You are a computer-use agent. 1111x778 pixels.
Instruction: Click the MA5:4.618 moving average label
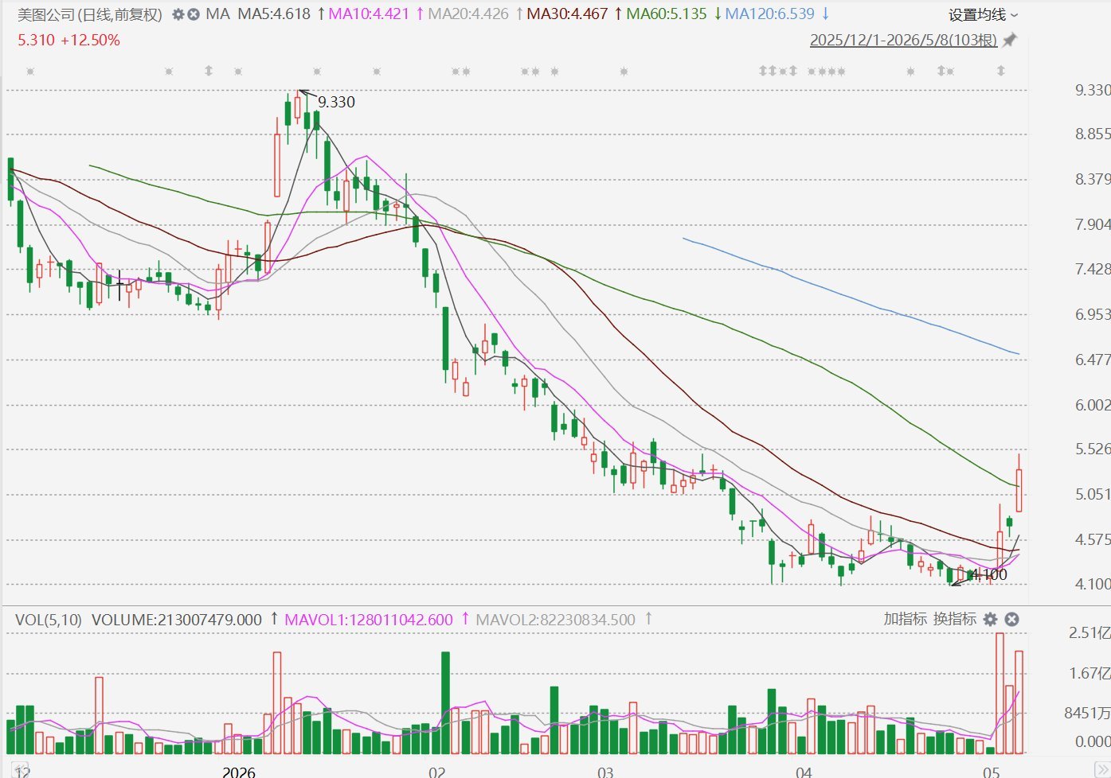point(274,14)
